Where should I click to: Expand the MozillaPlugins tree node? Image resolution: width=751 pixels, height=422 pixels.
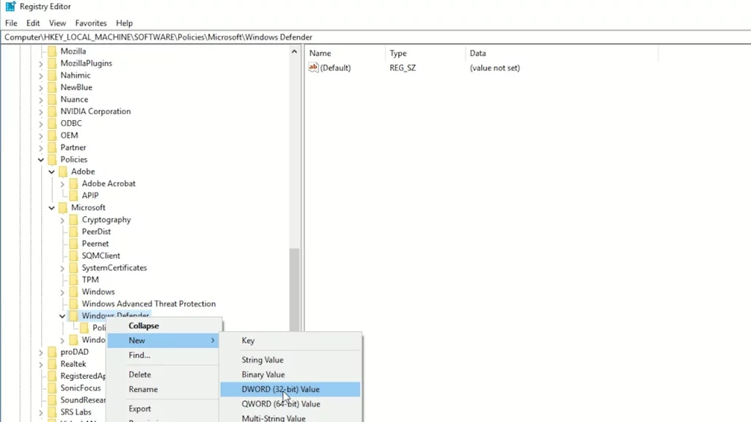click(x=41, y=63)
